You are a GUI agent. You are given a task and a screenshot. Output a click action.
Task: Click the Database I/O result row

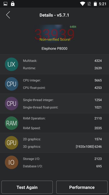(x=62, y=166)
